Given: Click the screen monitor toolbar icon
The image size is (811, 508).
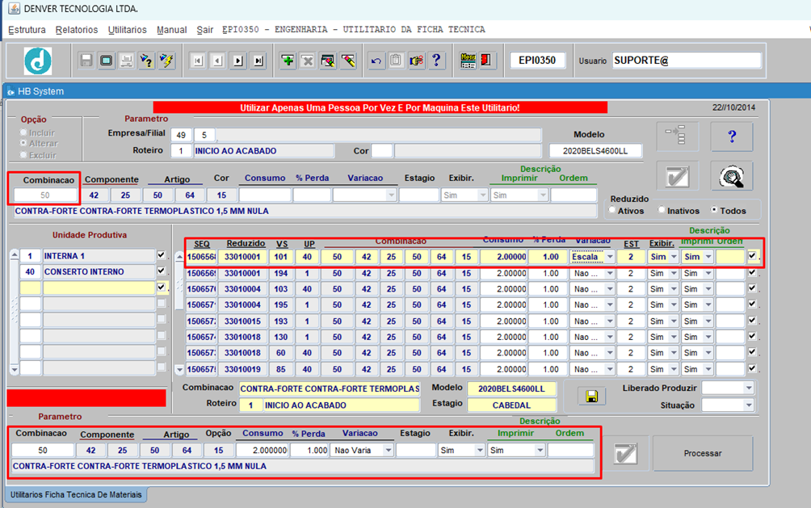Looking at the screenshot, I should tap(106, 61).
